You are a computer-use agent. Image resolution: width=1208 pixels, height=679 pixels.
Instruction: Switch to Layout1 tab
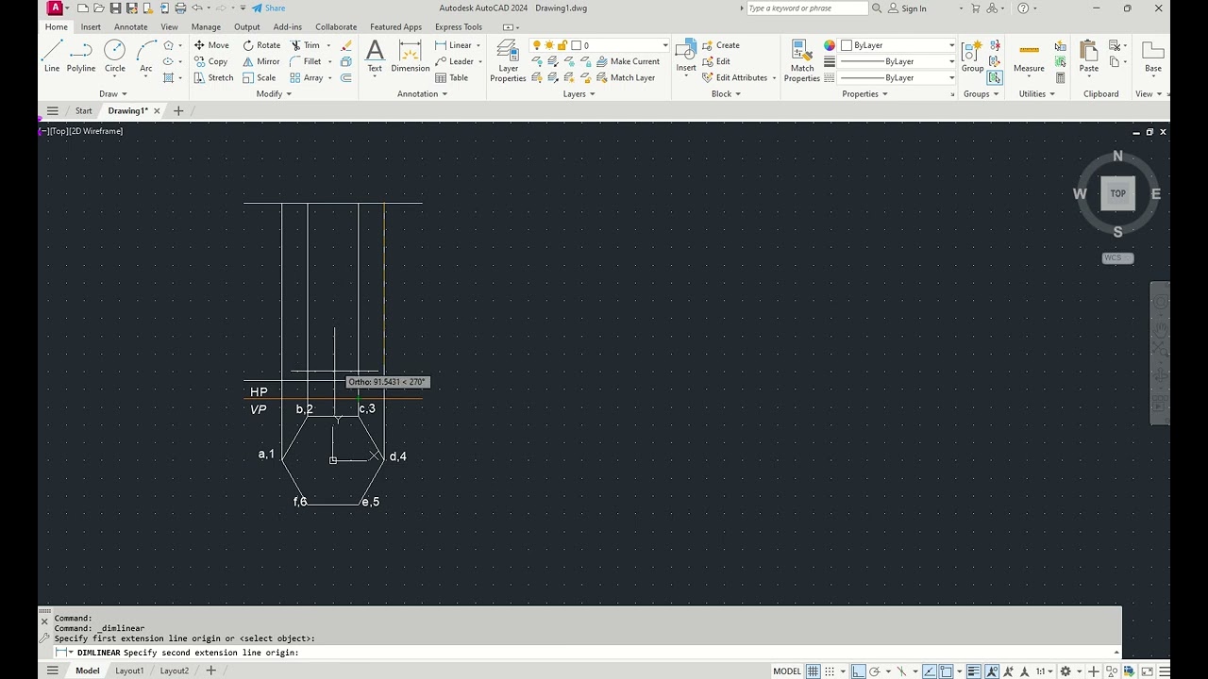click(x=129, y=671)
